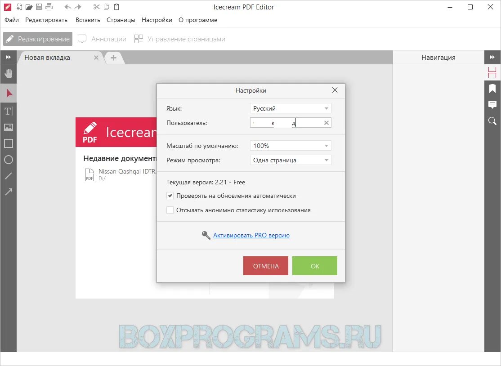501x366 pixels.
Task: Undo last action arrow
Action: tap(68, 7)
